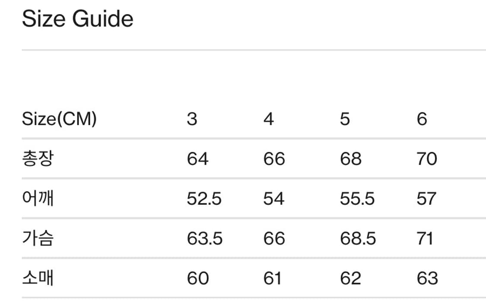The image size is (486, 308).
Task: Click the 총장 value 64 for size 3
Action: tap(198, 159)
